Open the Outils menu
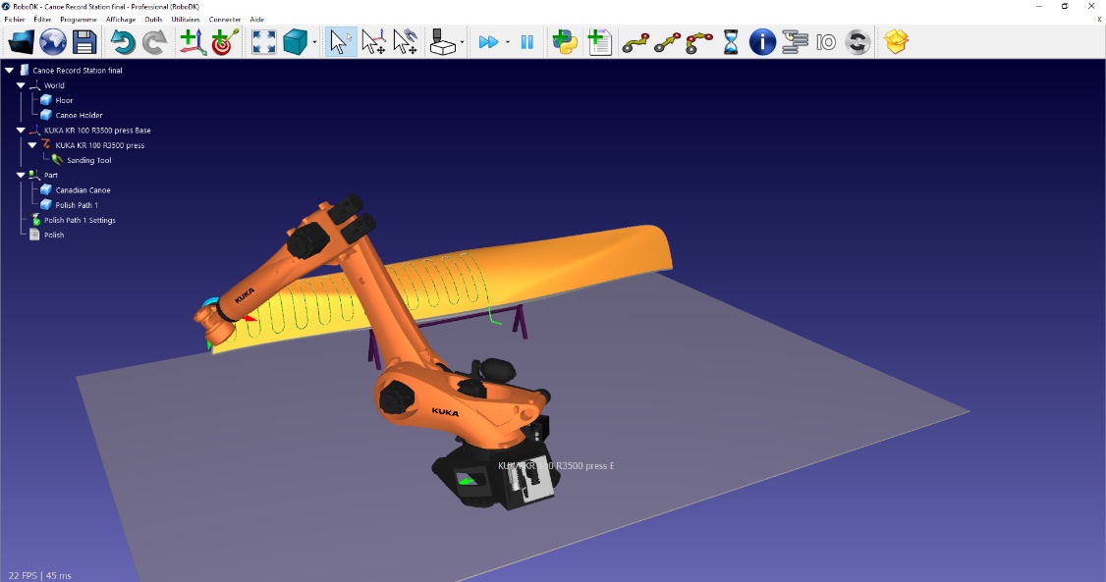Viewport: 1106px width, 582px height. [154, 19]
